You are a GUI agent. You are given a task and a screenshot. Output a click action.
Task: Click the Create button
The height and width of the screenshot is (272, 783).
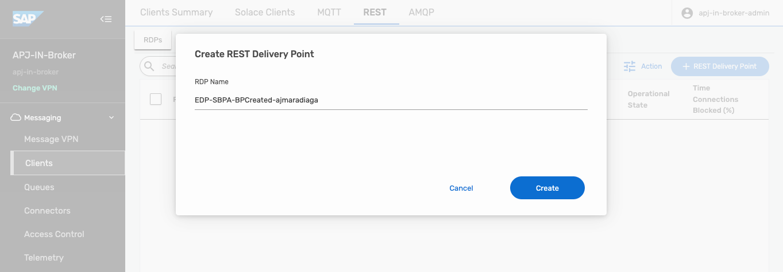point(547,188)
